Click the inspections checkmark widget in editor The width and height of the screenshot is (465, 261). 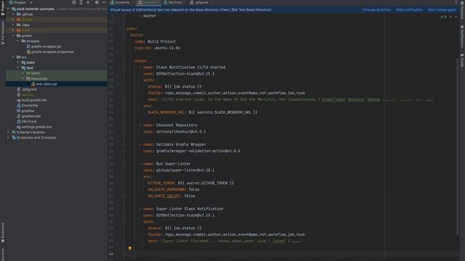(443, 17)
